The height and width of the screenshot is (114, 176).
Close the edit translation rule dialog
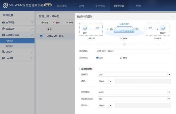(x=172, y=17)
